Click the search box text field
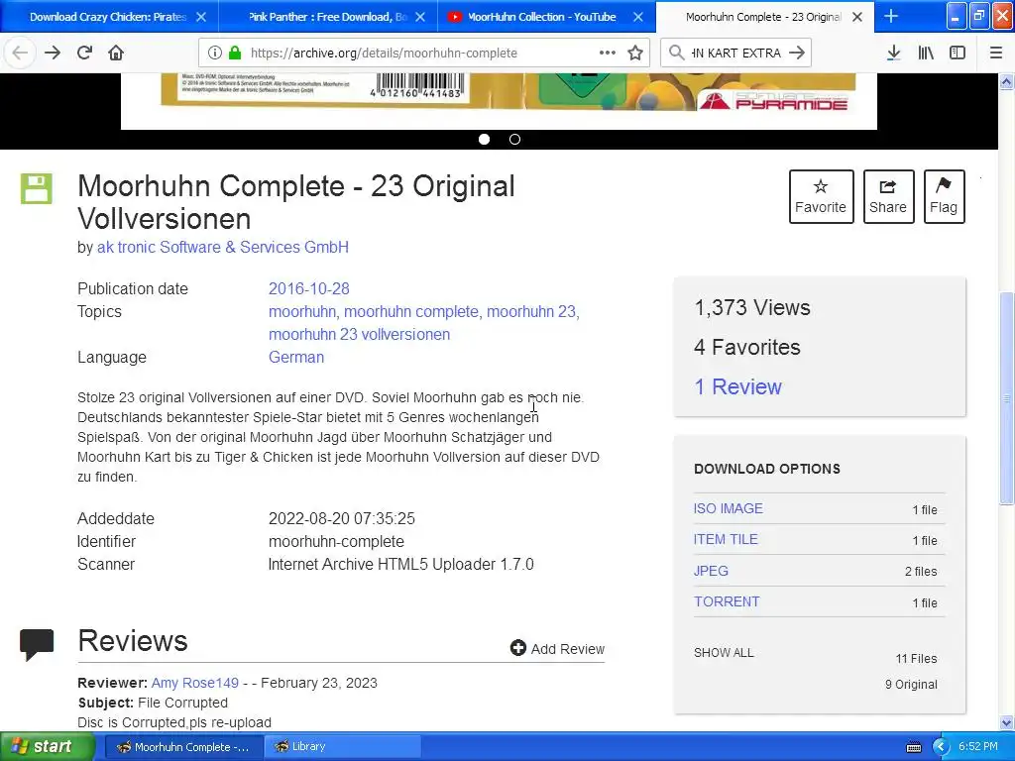The image size is (1015, 761). pos(736,53)
